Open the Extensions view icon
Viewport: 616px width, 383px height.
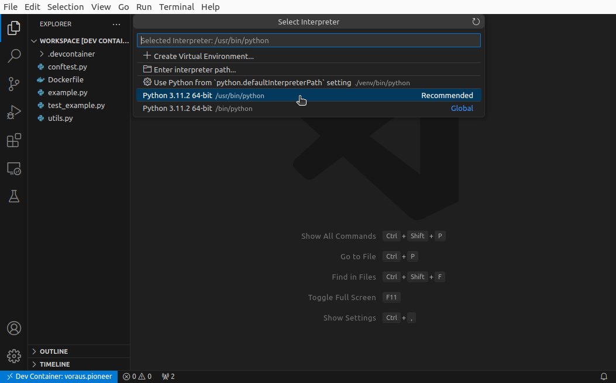pos(14,141)
